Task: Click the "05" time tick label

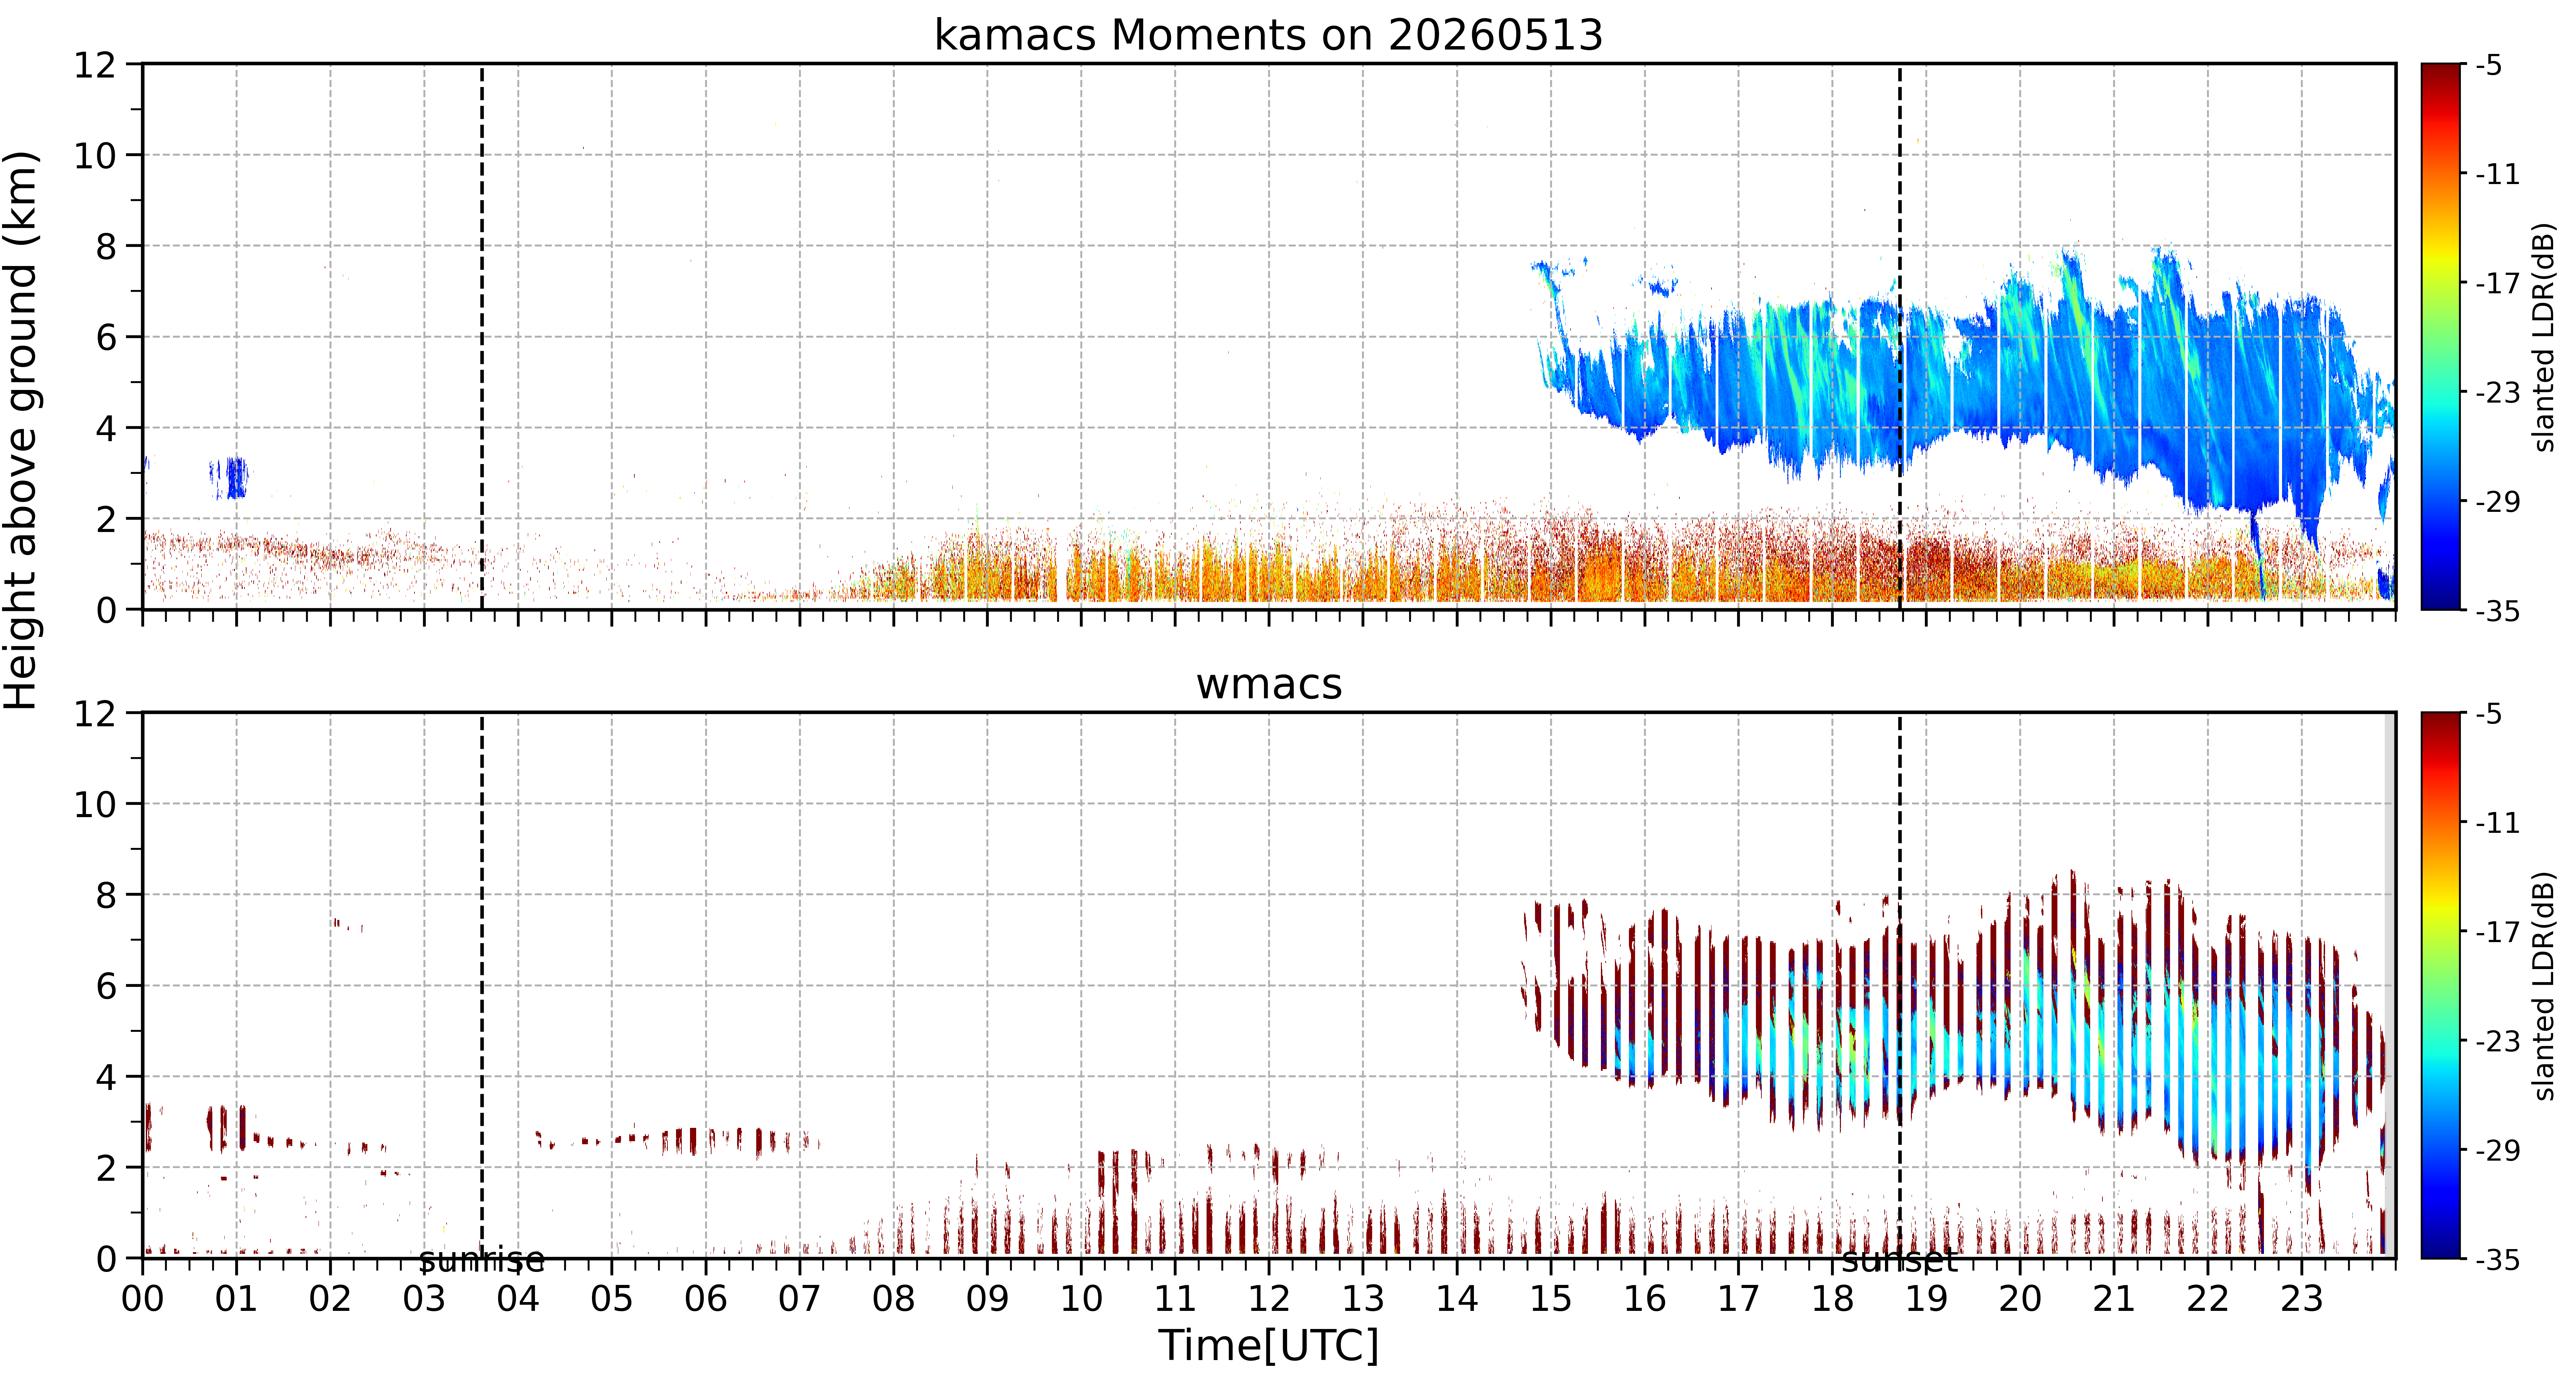Action: point(612,1299)
